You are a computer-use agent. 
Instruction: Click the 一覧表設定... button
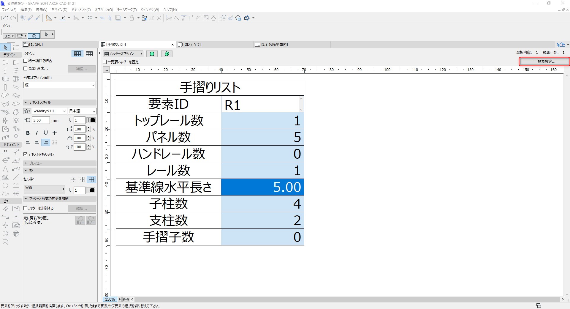pyautogui.click(x=544, y=62)
